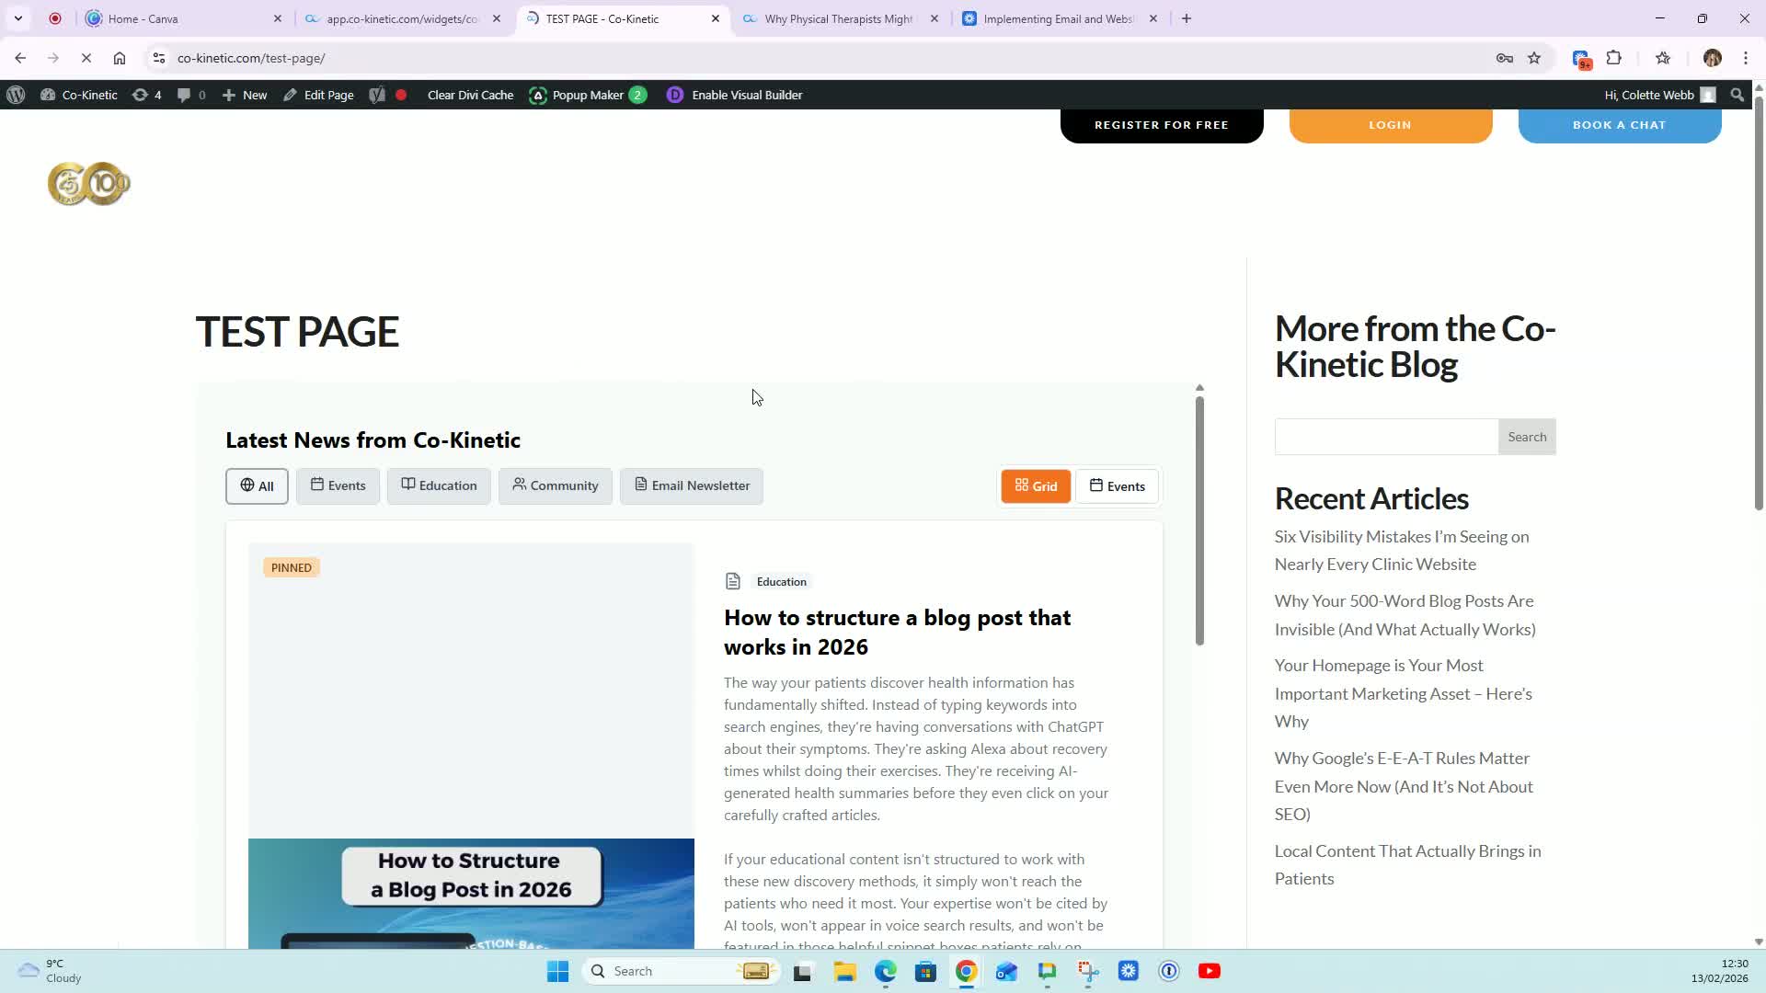1766x993 pixels.
Task: Click the blog Search button
Action: click(1527, 437)
